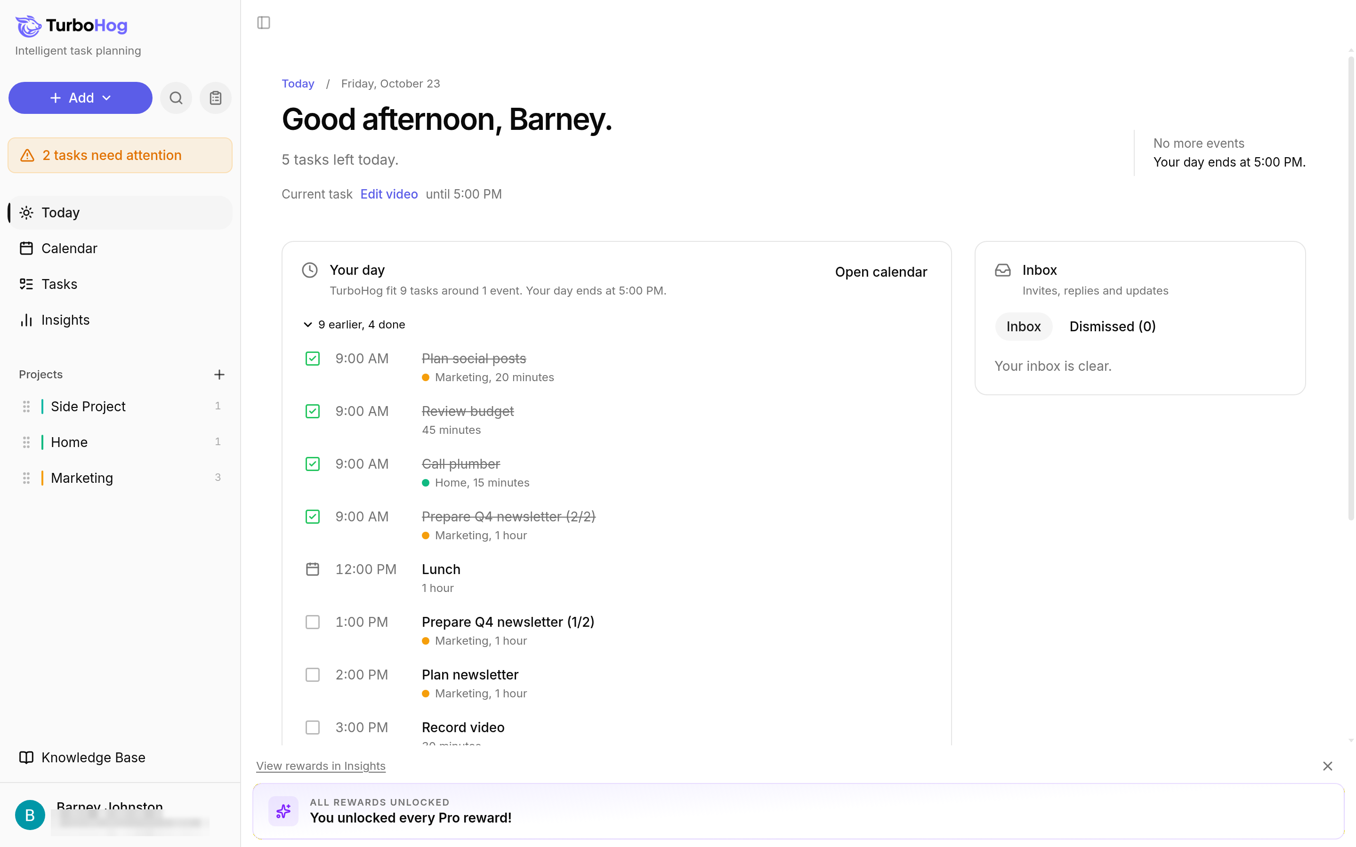Click the Your day clock icon

310,270
